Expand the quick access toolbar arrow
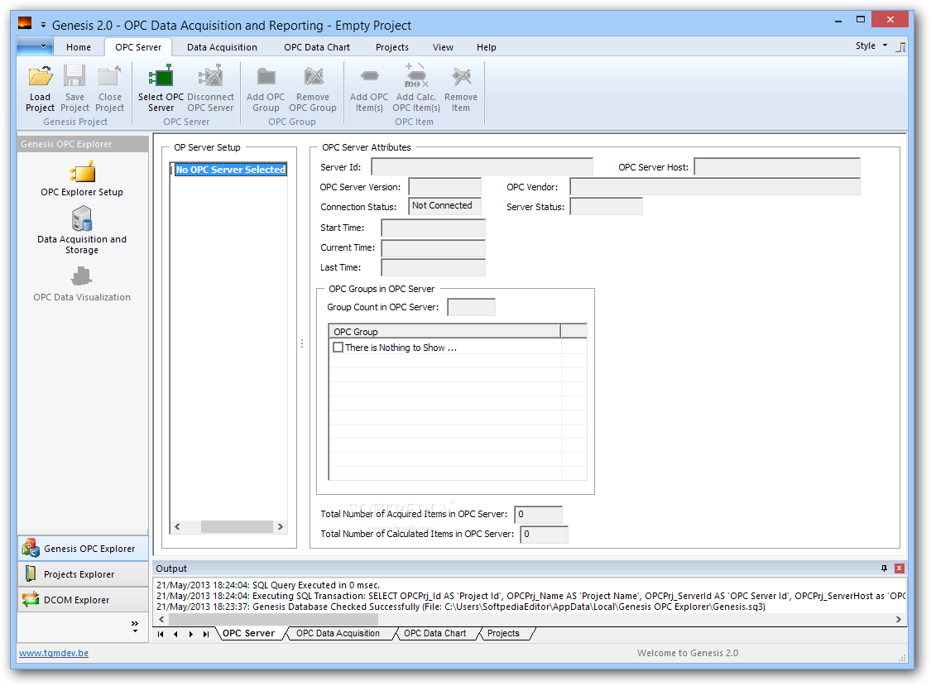The image size is (931, 686). (x=43, y=25)
